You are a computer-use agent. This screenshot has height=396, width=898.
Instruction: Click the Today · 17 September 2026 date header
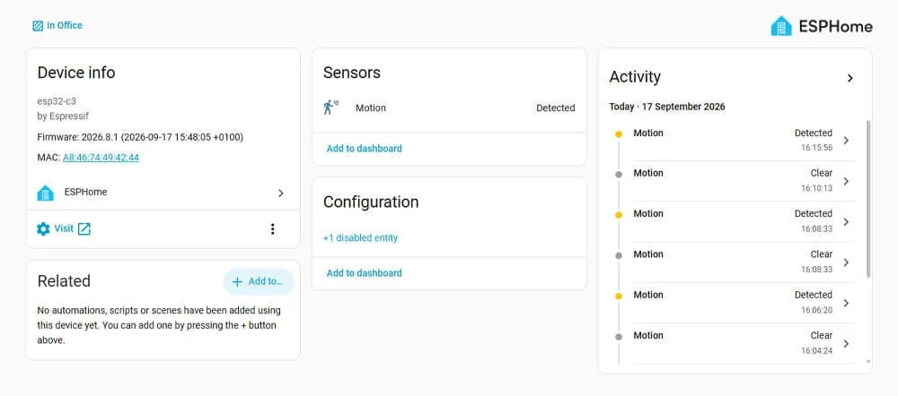pos(667,107)
